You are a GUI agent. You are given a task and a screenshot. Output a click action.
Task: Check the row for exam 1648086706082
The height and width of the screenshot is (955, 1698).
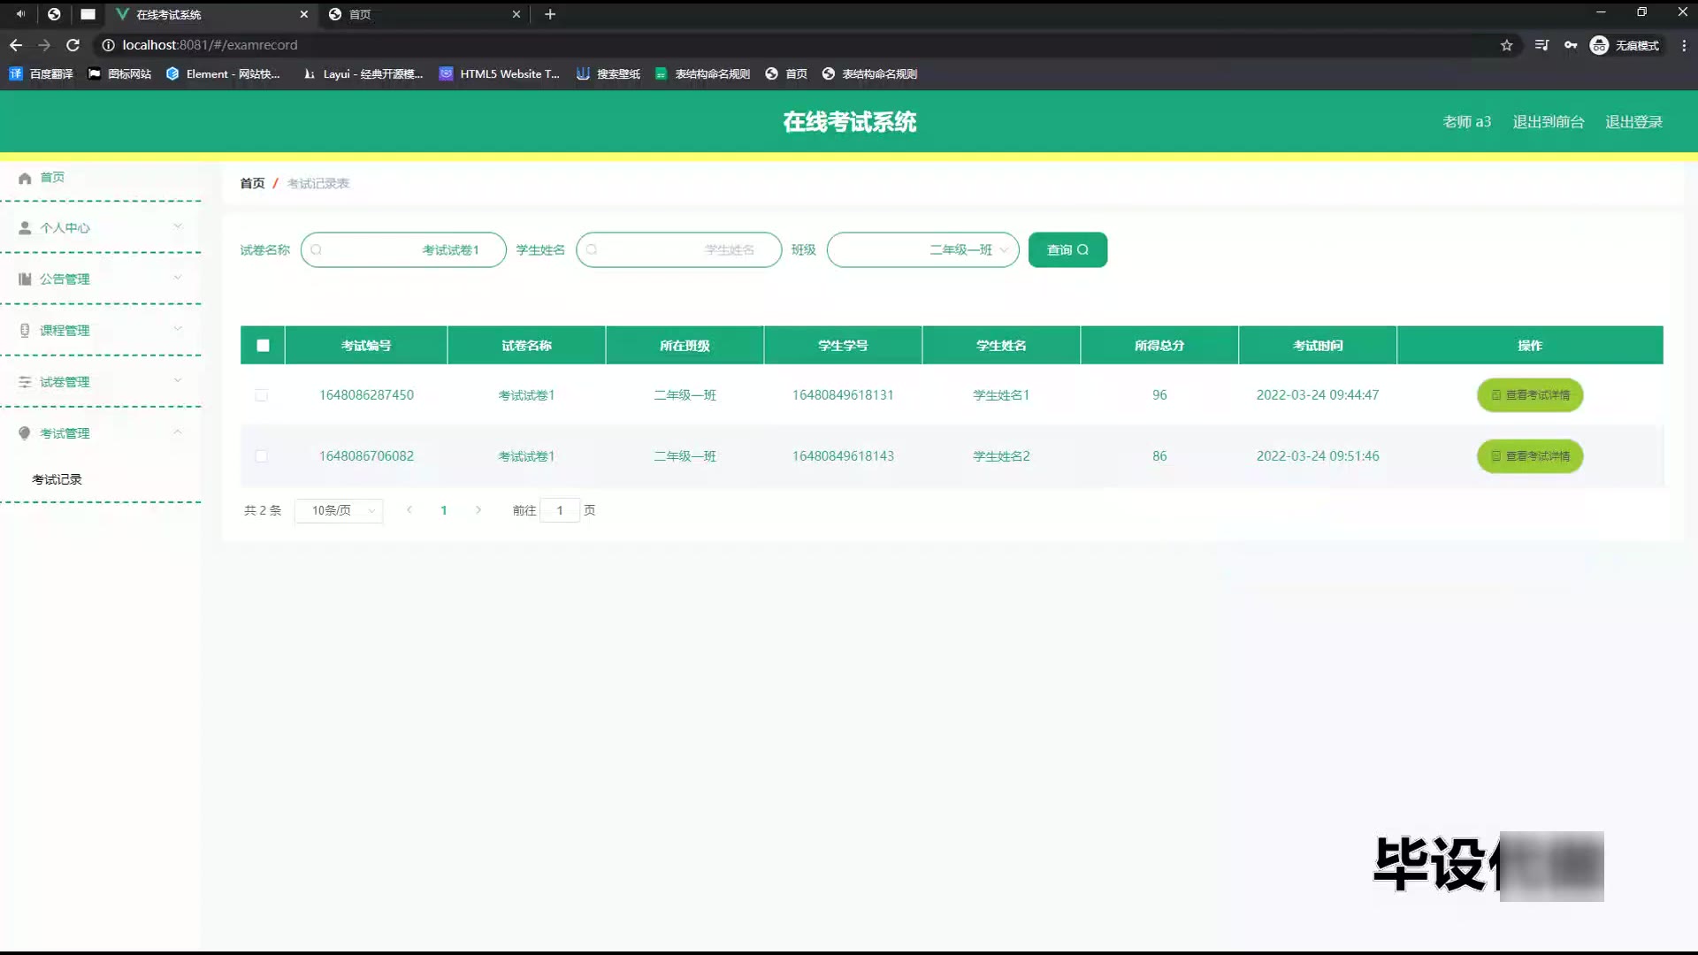(x=261, y=456)
